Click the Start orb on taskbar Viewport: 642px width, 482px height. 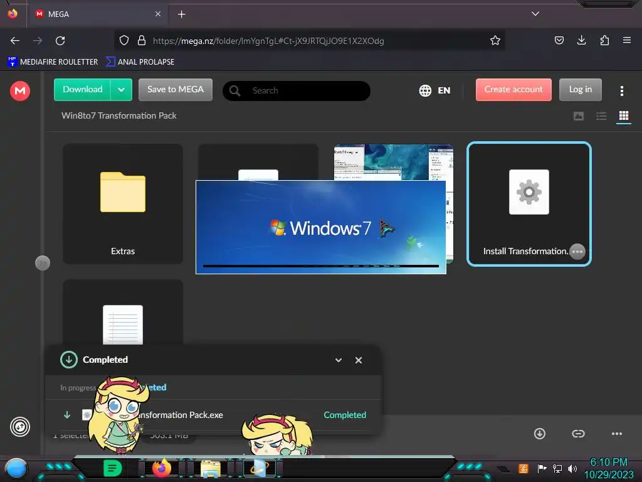click(x=16, y=468)
